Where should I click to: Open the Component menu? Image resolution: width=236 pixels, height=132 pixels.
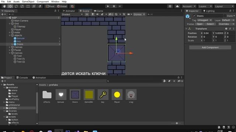(x=43, y=1)
